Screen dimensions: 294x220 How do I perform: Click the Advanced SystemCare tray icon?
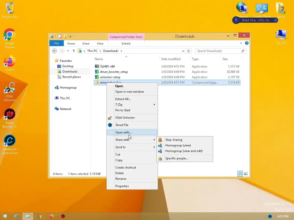coord(270,216)
